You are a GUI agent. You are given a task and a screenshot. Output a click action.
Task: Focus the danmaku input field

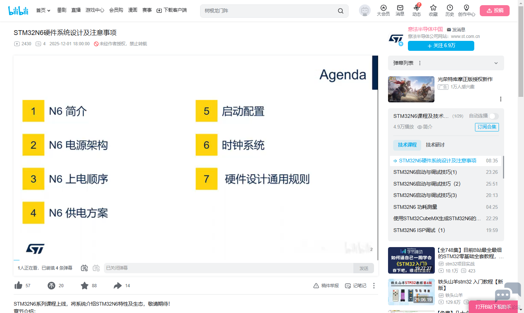click(228, 268)
